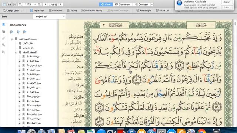Toggle Separate Cover Page option
237x133 pixels.
coord(117,10)
